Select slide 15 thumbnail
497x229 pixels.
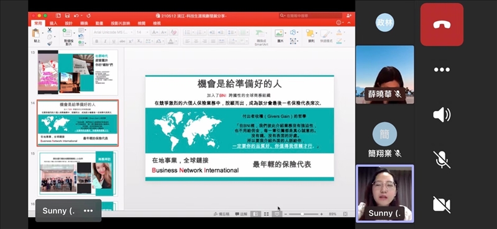coord(78,173)
